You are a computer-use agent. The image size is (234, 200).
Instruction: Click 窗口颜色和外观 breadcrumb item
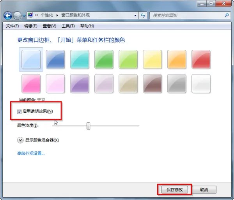(x=75, y=15)
